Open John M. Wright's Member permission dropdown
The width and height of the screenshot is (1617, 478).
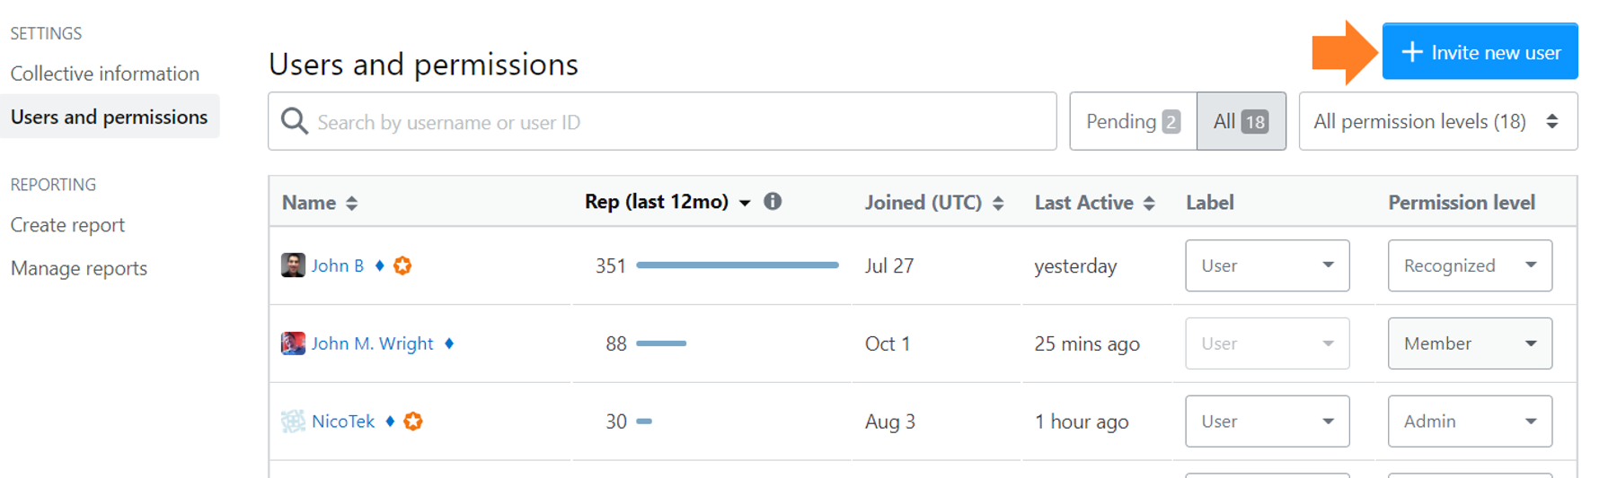click(x=1470, y=343)
